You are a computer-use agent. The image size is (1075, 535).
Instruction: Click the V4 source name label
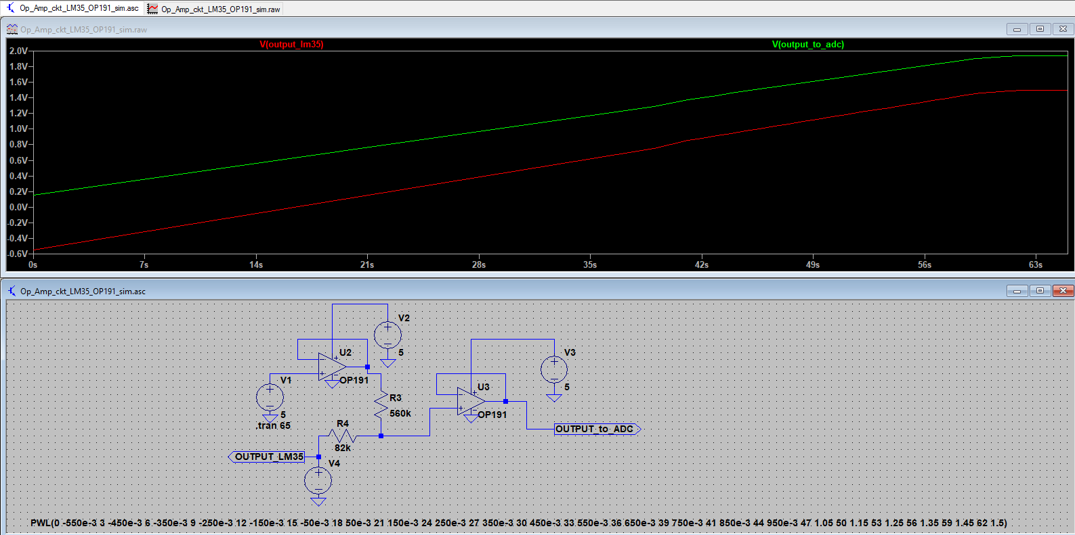click(335, 463)
